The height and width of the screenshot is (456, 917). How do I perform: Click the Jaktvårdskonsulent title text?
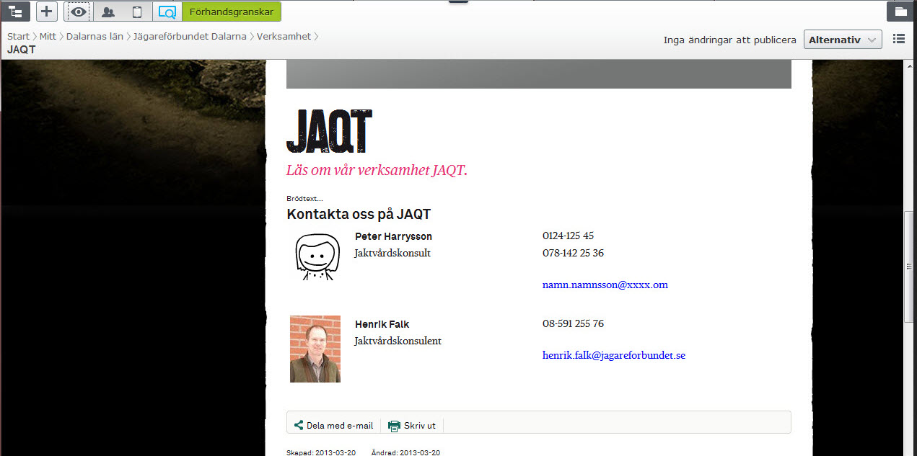398,341
